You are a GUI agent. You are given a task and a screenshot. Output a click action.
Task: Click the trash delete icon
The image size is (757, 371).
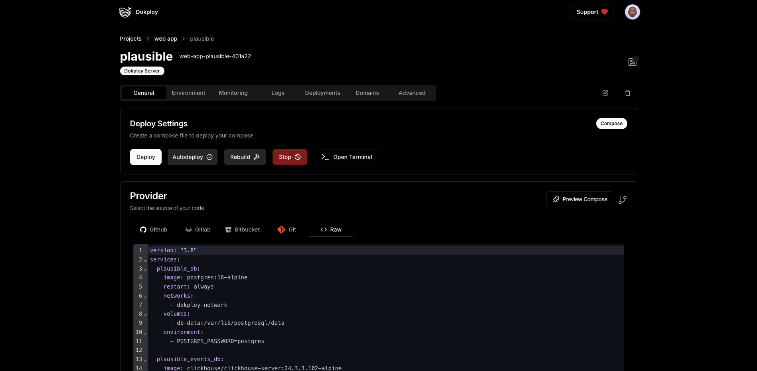click(628, 93)
